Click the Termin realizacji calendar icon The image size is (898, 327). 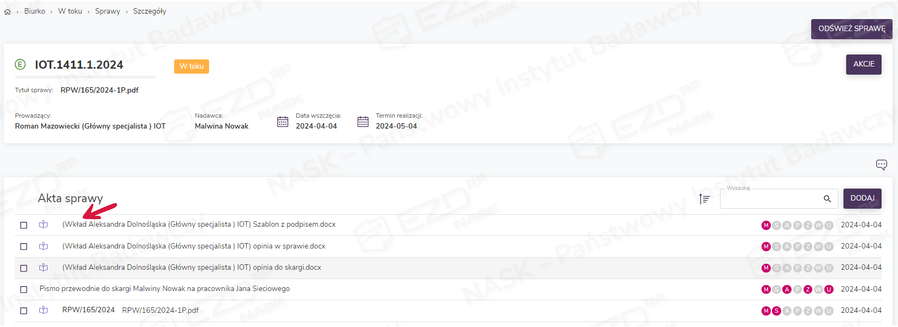pyautogui.click(x=363, y=122)
